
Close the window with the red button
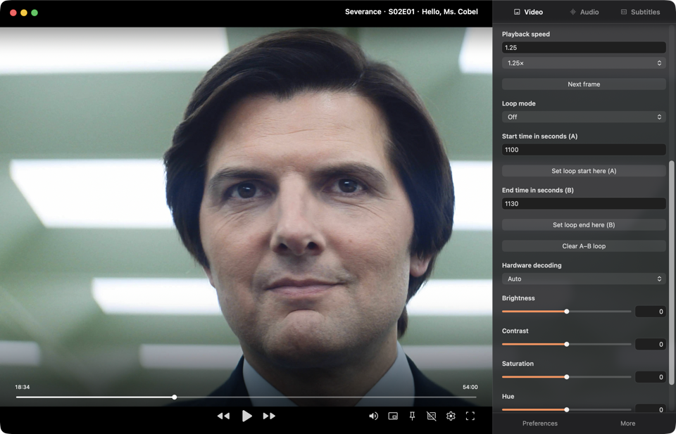(x=13, y=13)
